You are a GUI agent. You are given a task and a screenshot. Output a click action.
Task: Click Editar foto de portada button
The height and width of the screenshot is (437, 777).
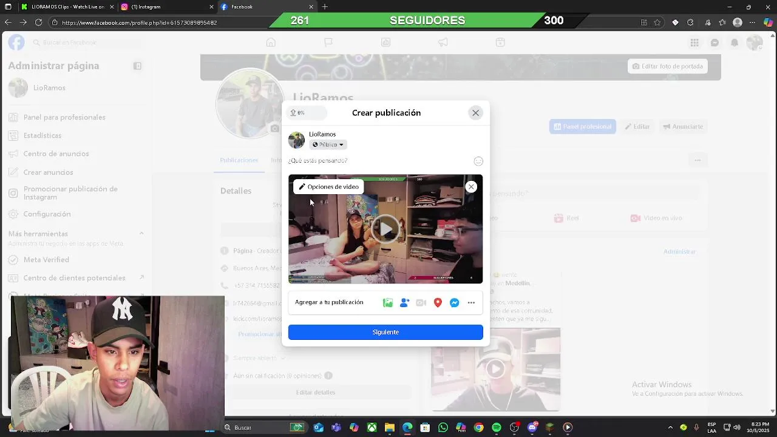click(x=668, y=66)
